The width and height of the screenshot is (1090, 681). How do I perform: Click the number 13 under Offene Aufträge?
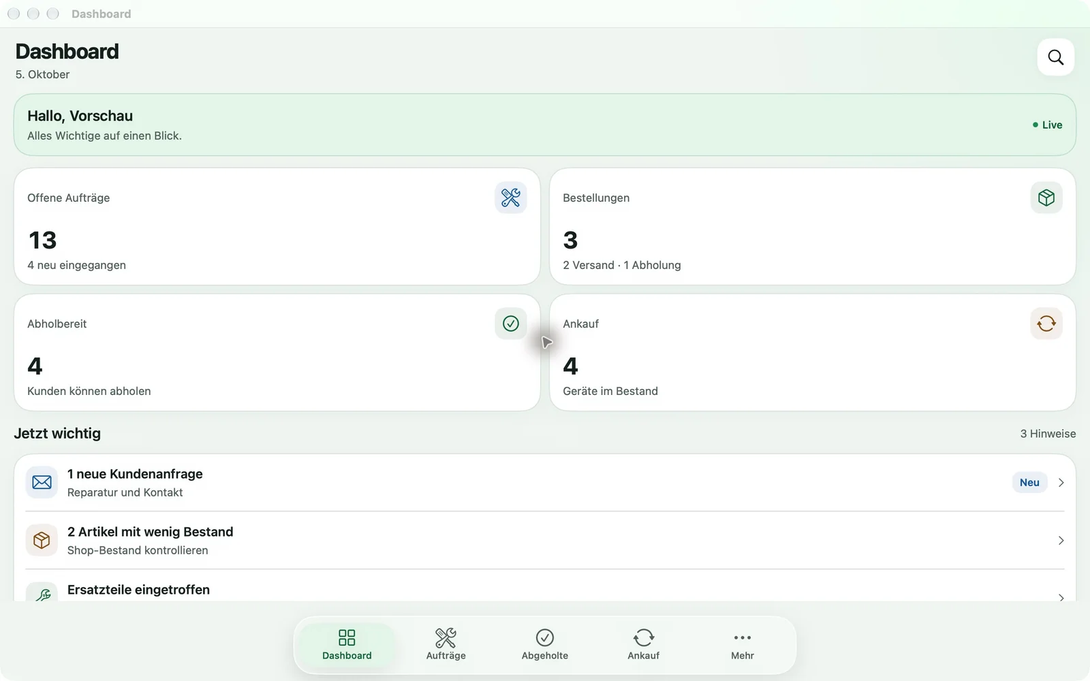click(x=42, y=240)
